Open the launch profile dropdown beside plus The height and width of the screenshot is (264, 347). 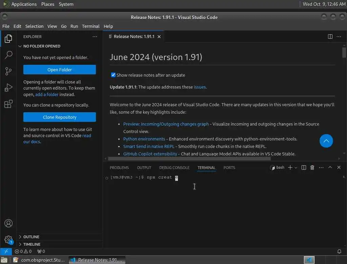(296, 168)
